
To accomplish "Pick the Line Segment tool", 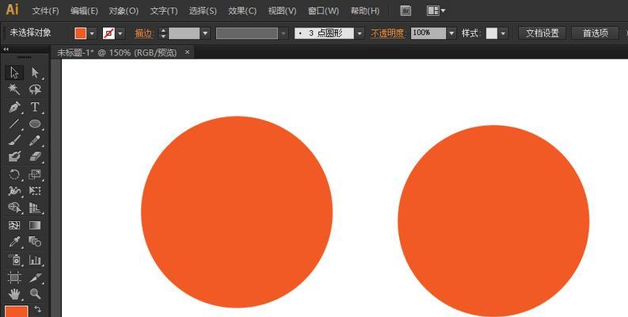I will point(14,124).
